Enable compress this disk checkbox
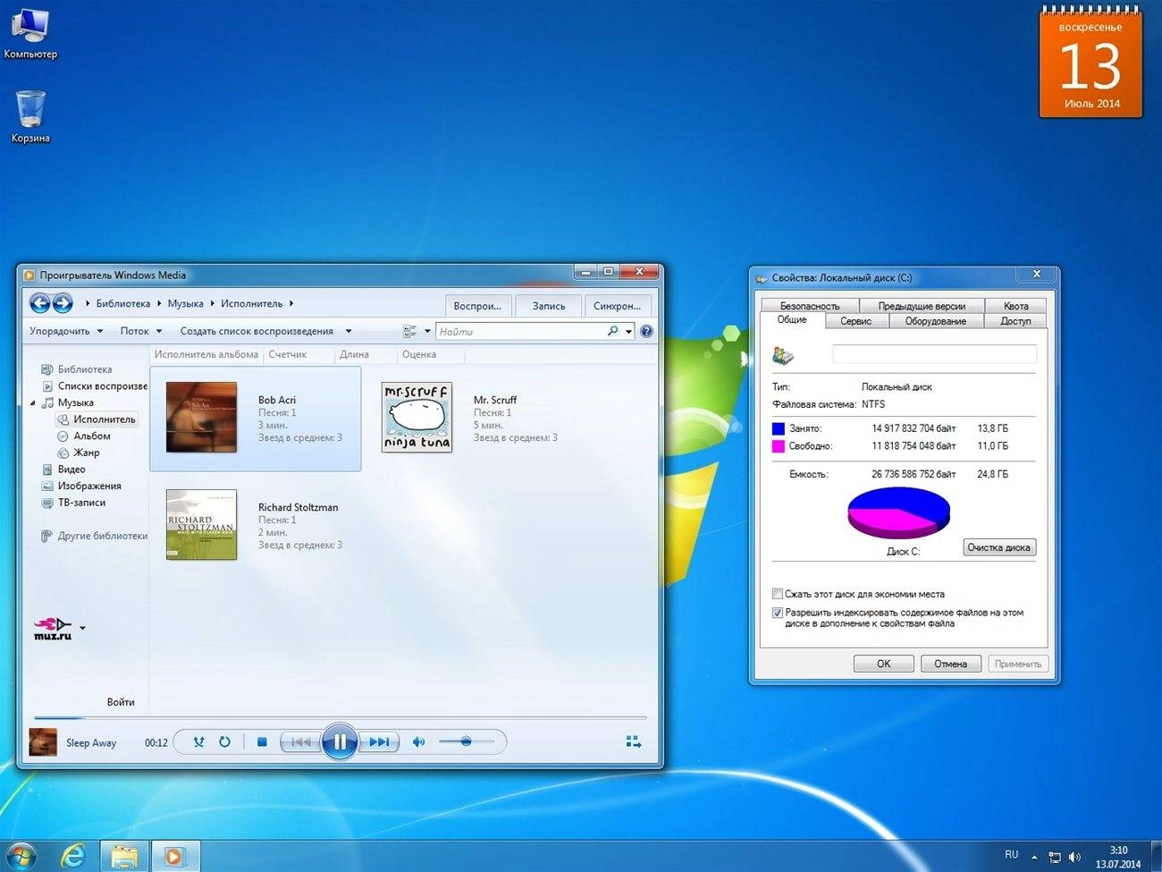This screenshot has height=872, width=1162. coord(778,594)
